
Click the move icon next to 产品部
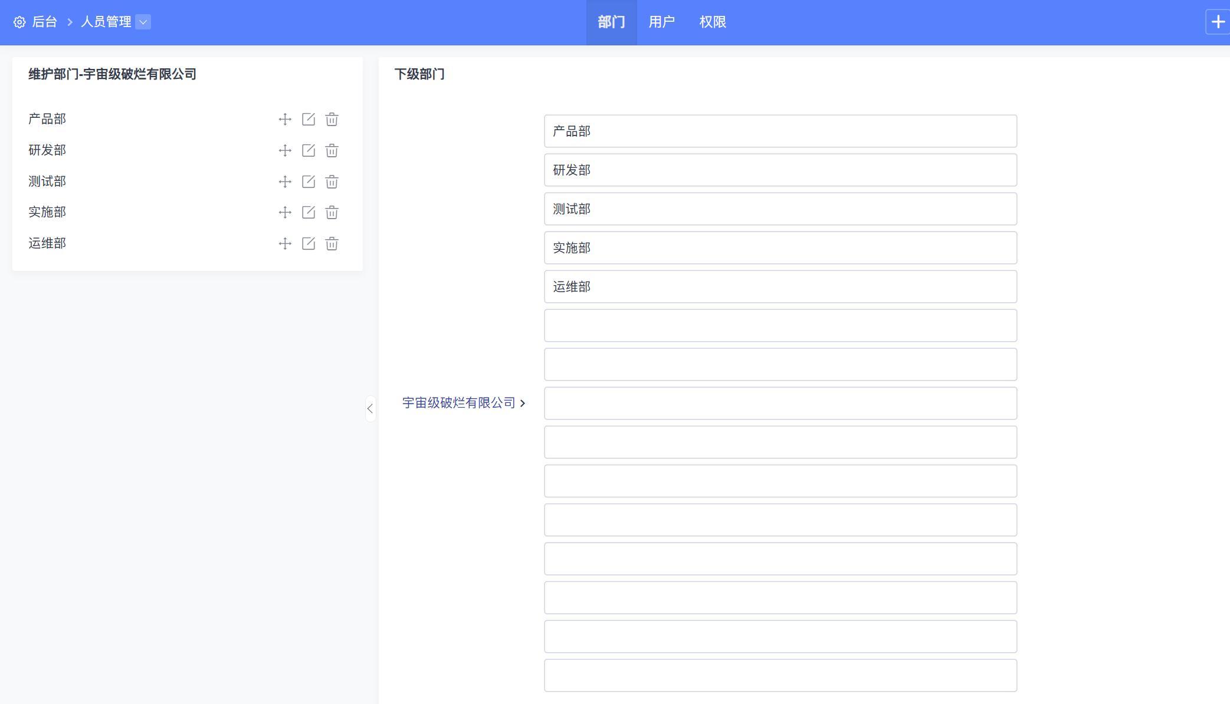pos(285,119)
